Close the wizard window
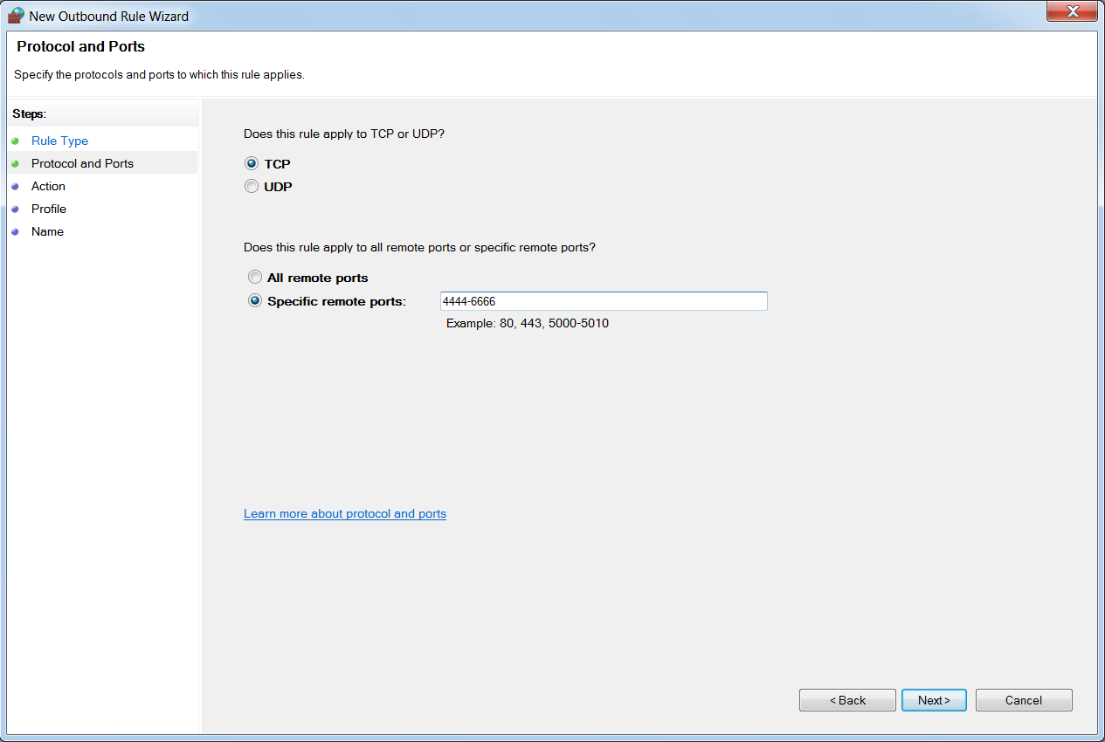Viewport: 1105px width, 742px height. point(1071,11)
